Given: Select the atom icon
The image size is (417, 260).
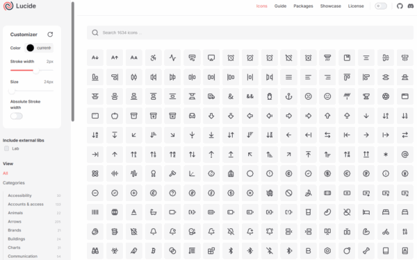Looking at the screenshot, I should 95,173.
